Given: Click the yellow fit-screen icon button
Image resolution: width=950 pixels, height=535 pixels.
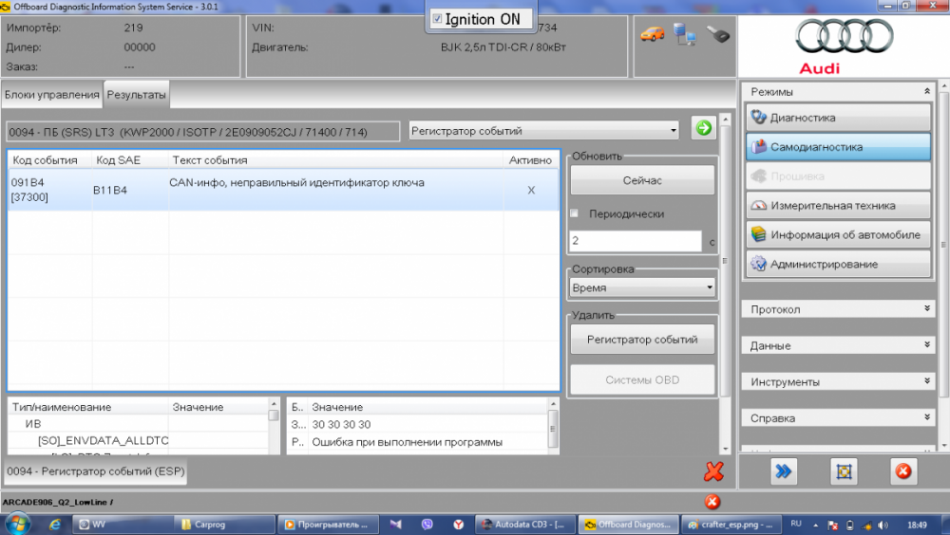Looking at the screenshot, I should coord(844,471).
